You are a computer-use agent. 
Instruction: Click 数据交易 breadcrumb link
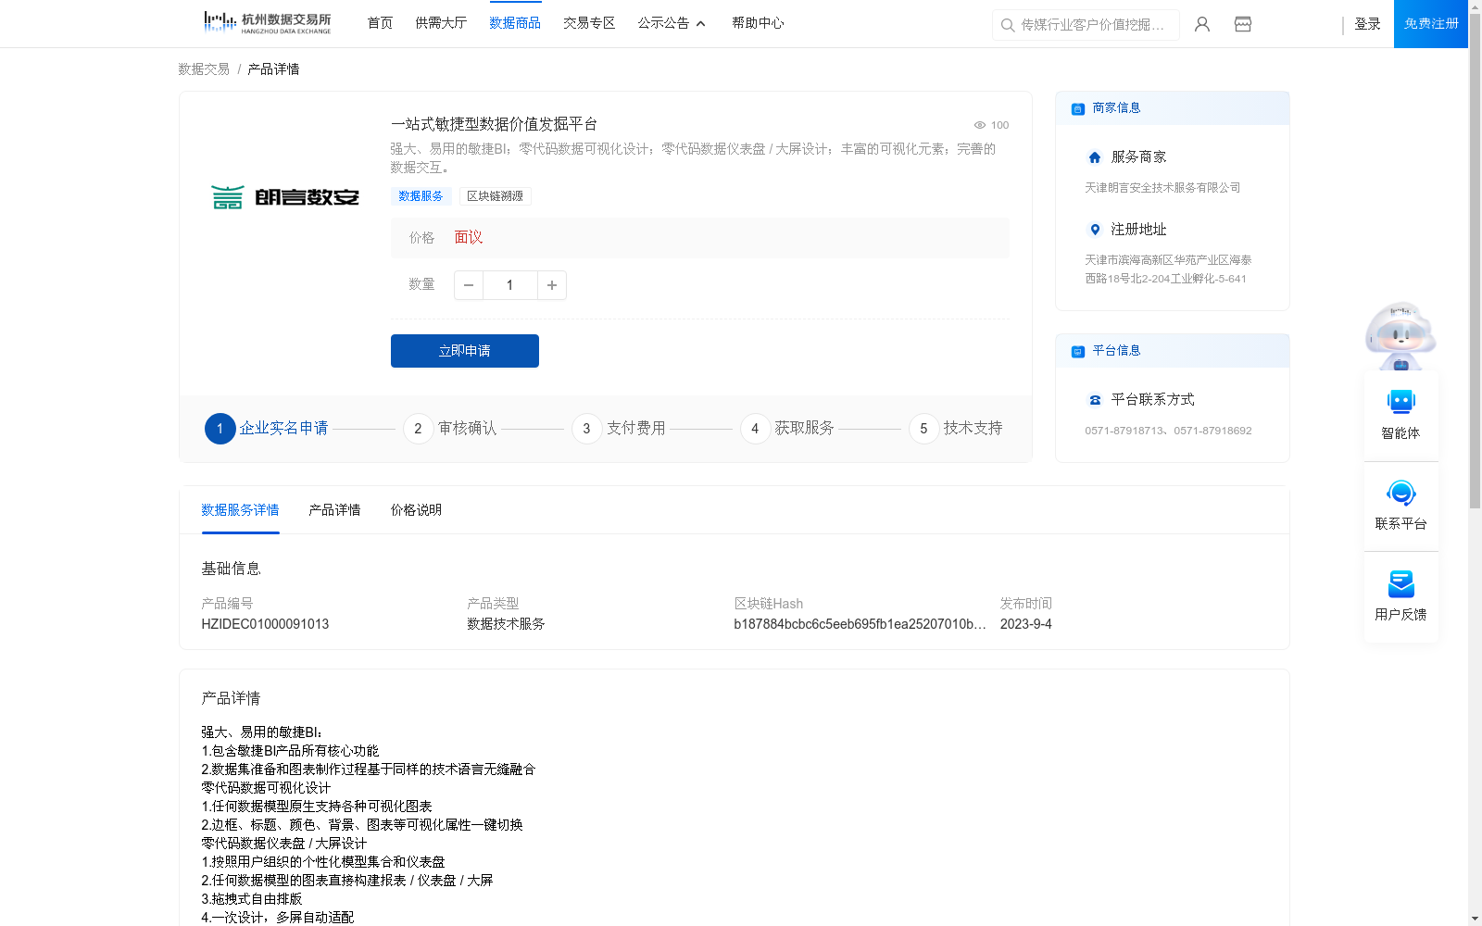204,69
